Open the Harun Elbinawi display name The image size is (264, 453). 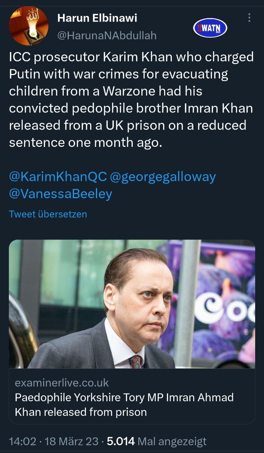(97, 18)
